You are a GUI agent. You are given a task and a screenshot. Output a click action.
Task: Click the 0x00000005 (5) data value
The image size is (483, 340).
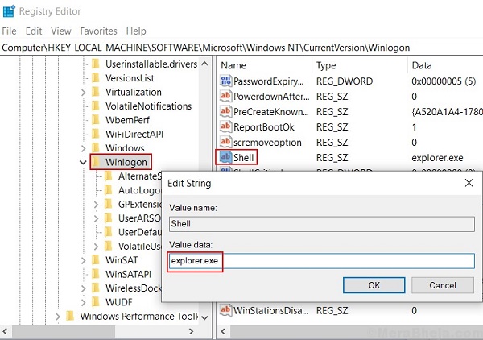(444, 81)
